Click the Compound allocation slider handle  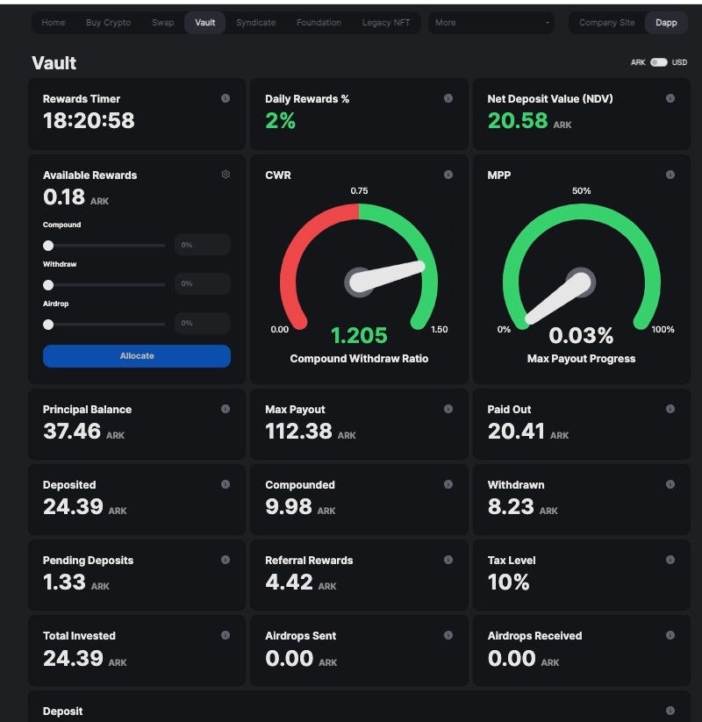pos(48,246)
